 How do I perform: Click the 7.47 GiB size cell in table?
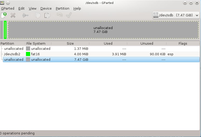pos(81,59)
